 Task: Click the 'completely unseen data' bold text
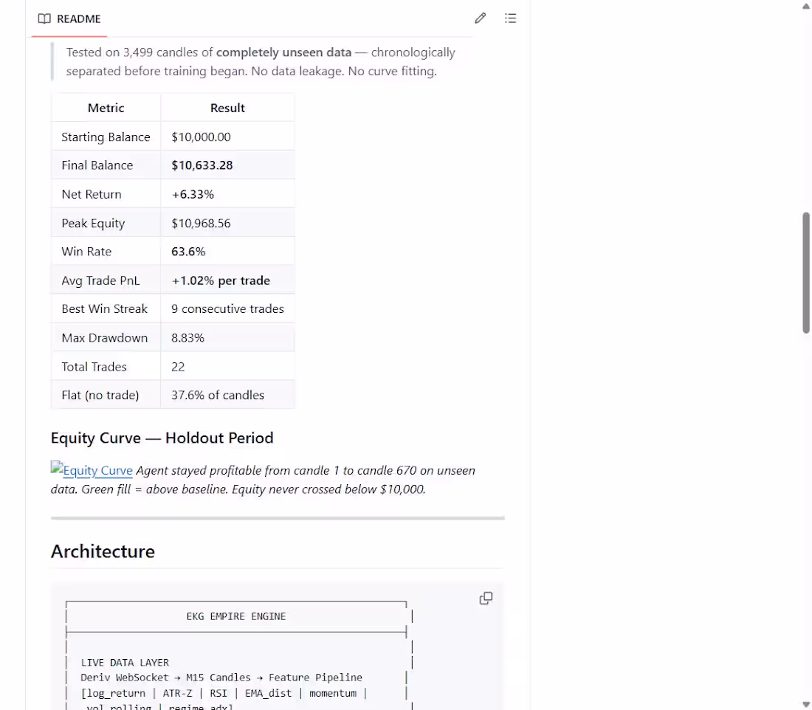pos(283,52)
